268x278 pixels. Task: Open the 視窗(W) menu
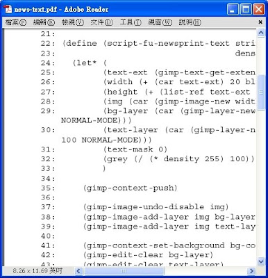coord(160,22)
